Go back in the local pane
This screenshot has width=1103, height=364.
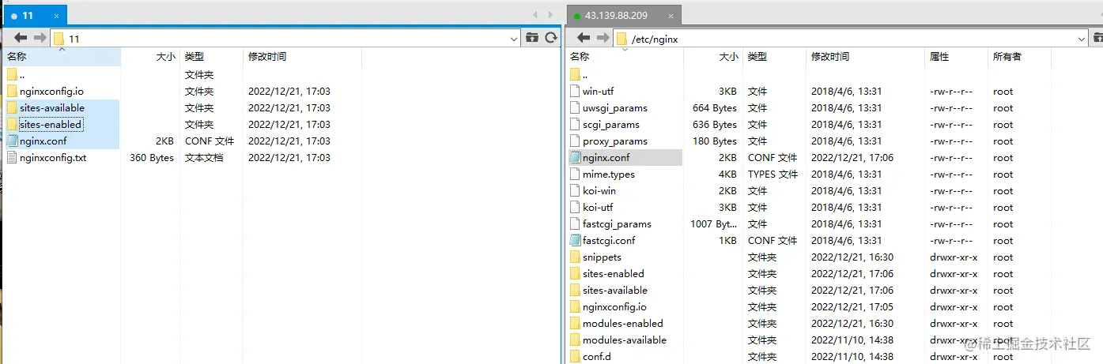[21, 38]
